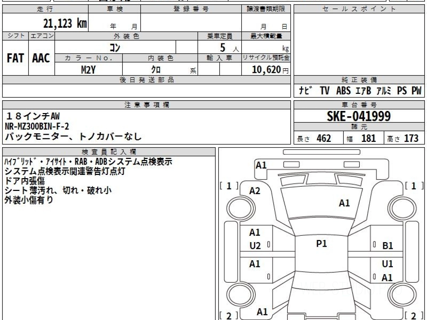Select the PS equipment item

[402, 91]
